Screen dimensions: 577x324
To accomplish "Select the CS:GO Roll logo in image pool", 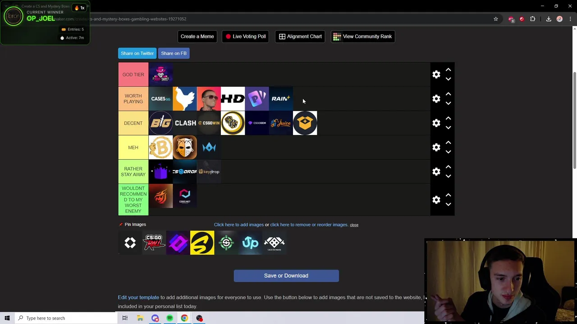I will tap(154, 243).
